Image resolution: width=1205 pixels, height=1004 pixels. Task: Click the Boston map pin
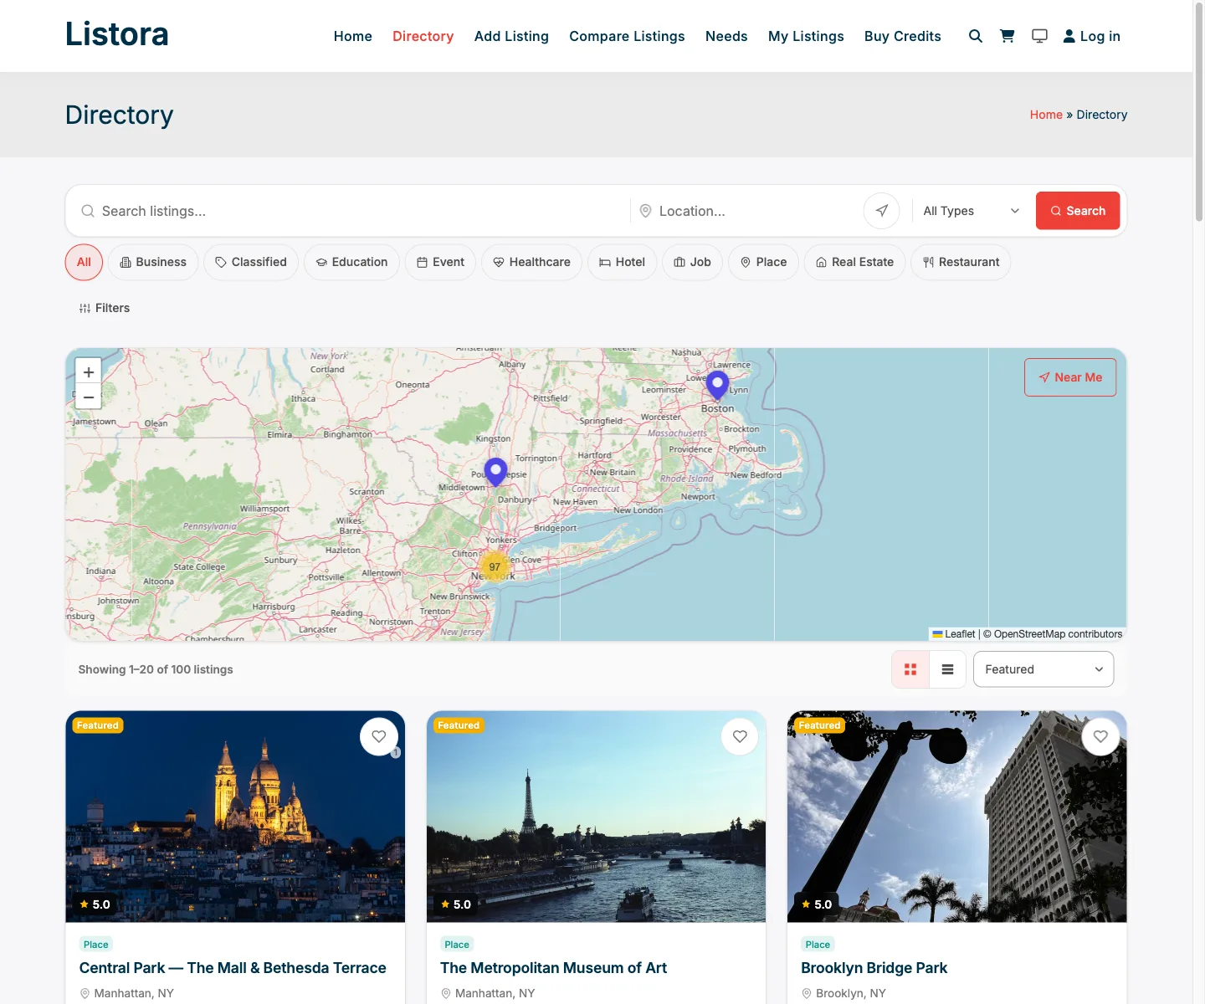point(717,385)
